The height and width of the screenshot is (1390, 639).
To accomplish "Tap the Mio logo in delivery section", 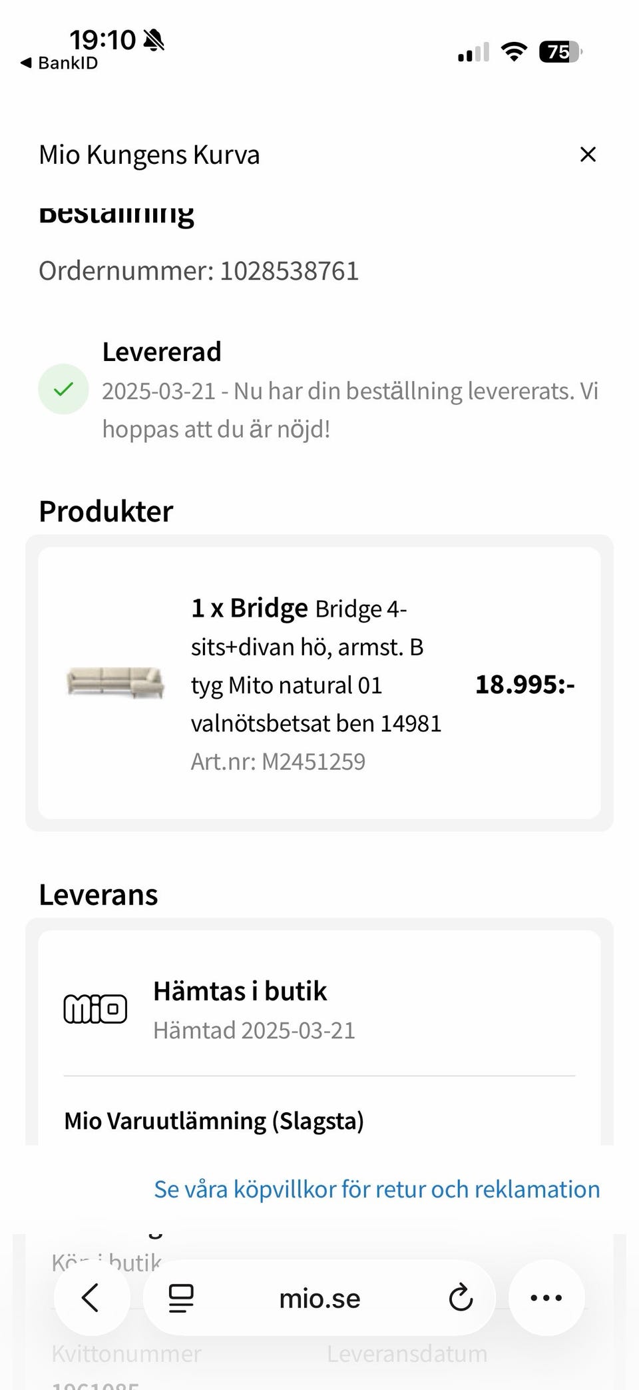I will click(95, 1008).
